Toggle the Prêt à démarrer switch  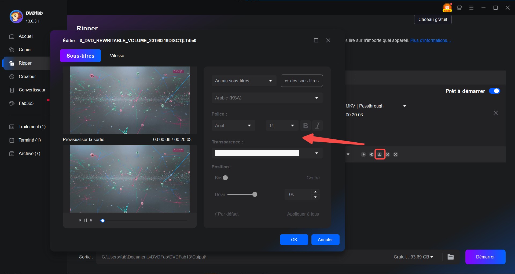(x=494, y=91)
